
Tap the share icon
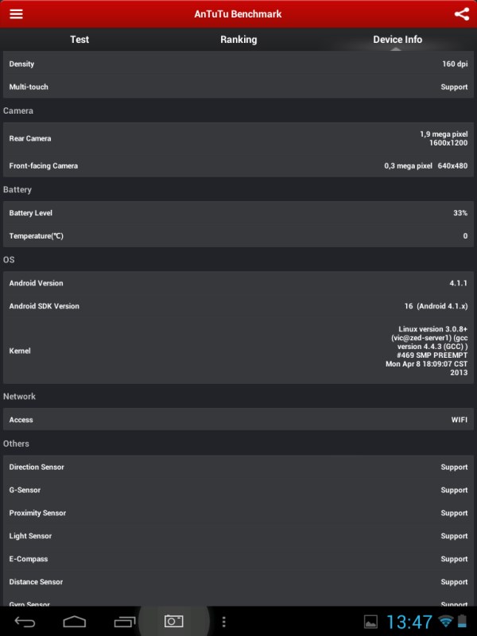(461, 14)
